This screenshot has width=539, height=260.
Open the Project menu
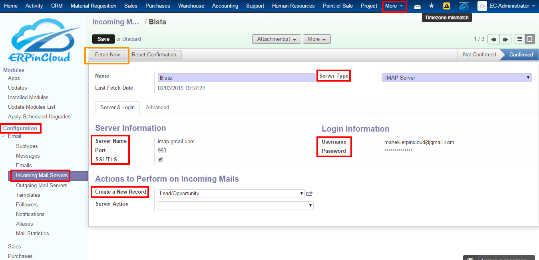[369, 6]
